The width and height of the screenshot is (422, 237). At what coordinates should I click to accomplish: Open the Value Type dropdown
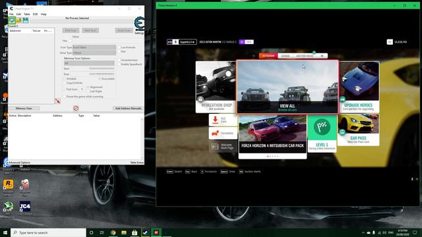[x=94, y=53]
